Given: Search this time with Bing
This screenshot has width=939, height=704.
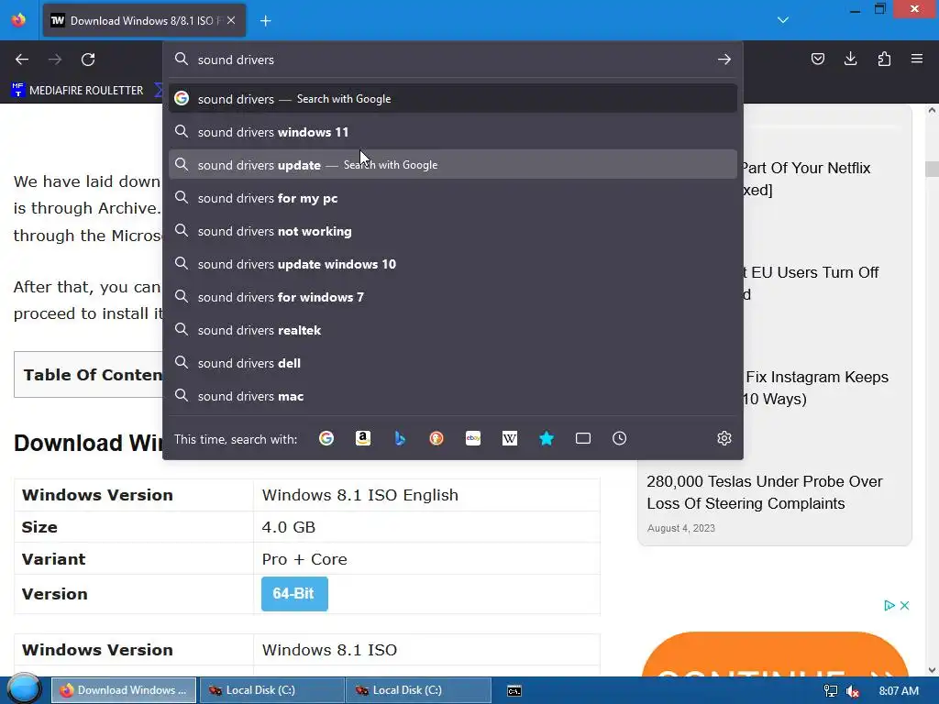Looking at the screenshot, I should tap(400, 438).
